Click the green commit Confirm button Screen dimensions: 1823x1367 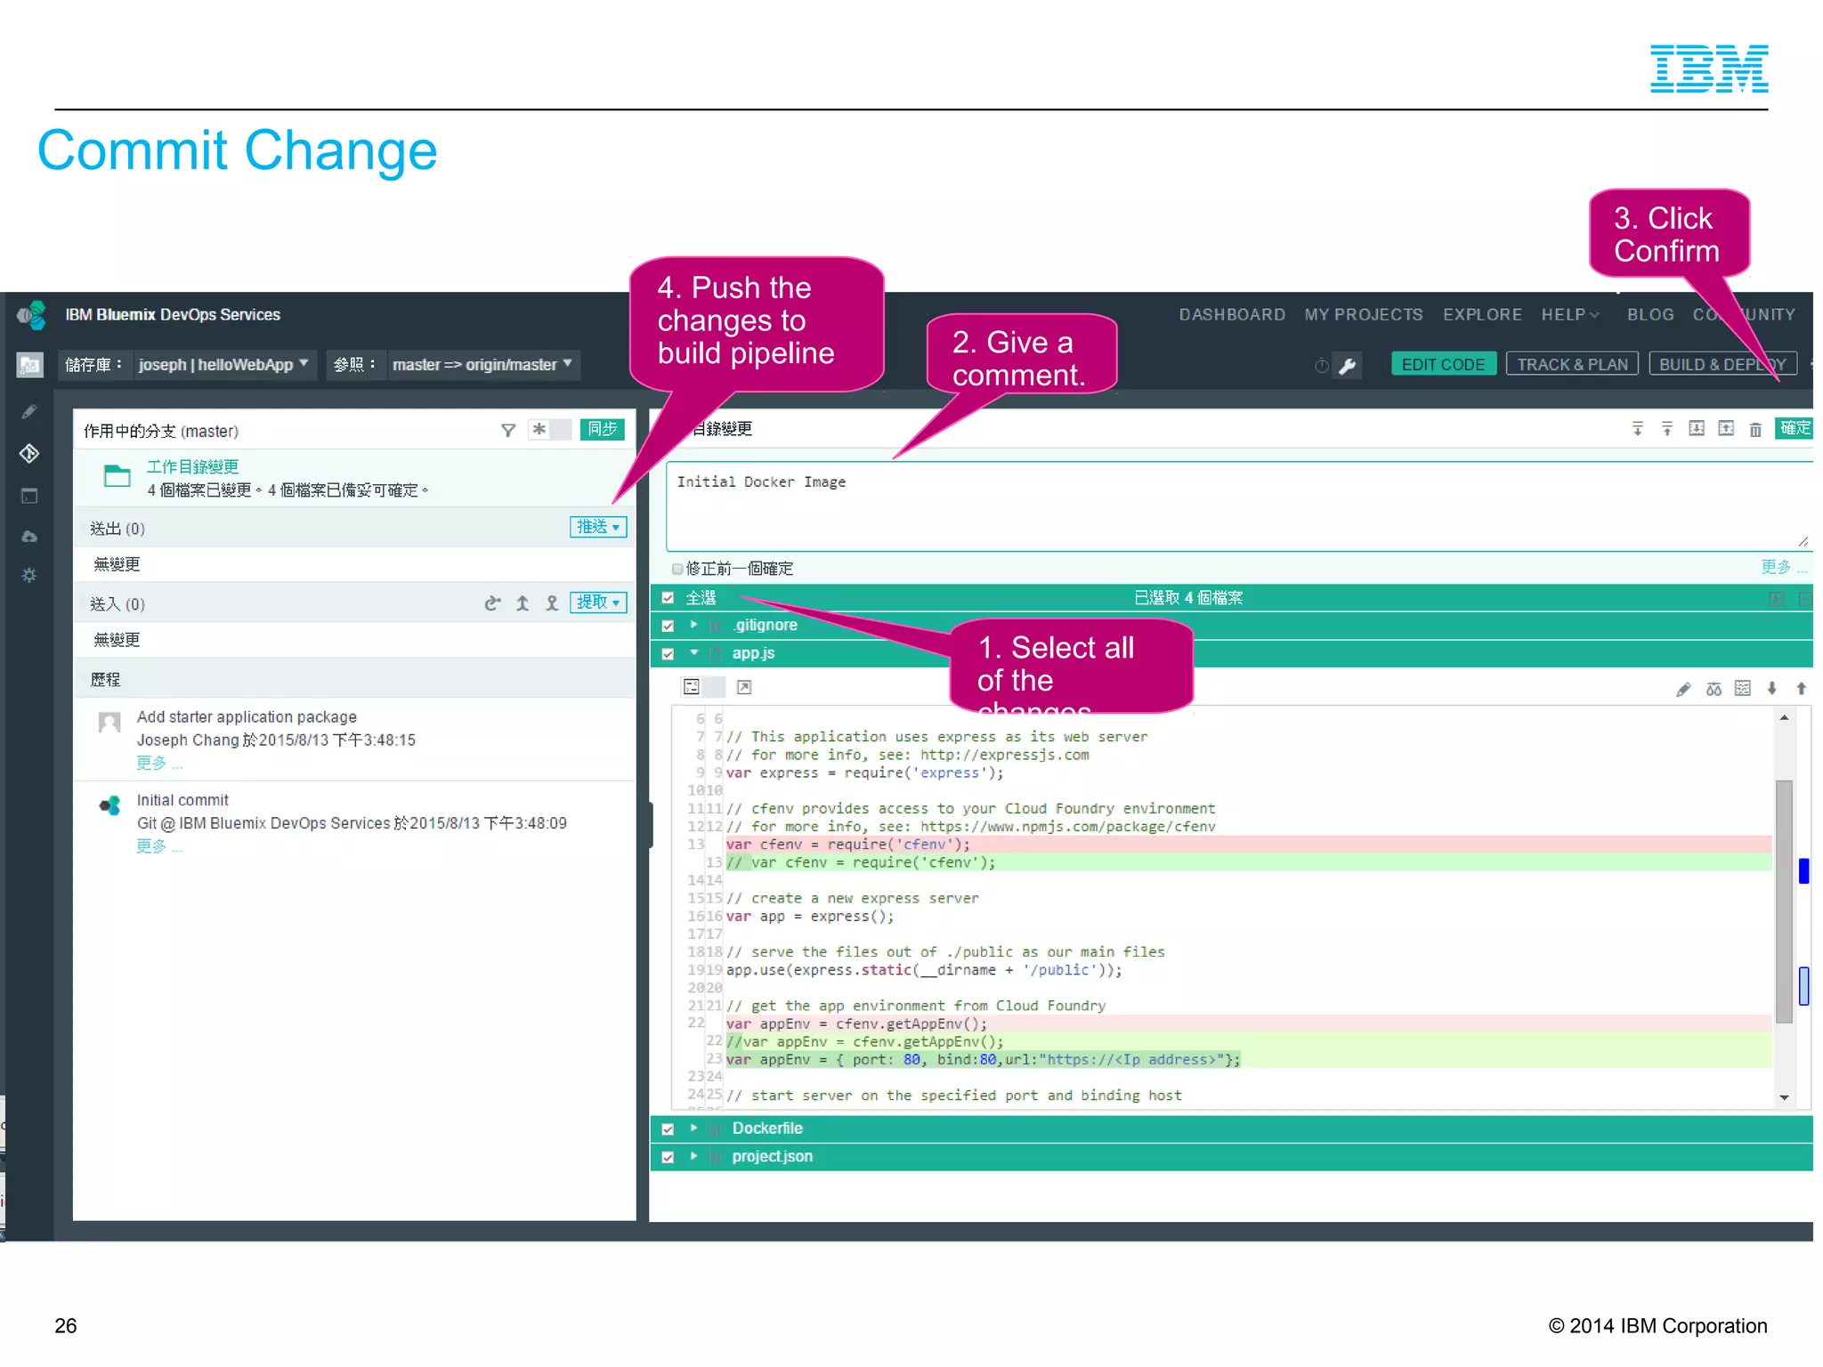point(1794,429)
